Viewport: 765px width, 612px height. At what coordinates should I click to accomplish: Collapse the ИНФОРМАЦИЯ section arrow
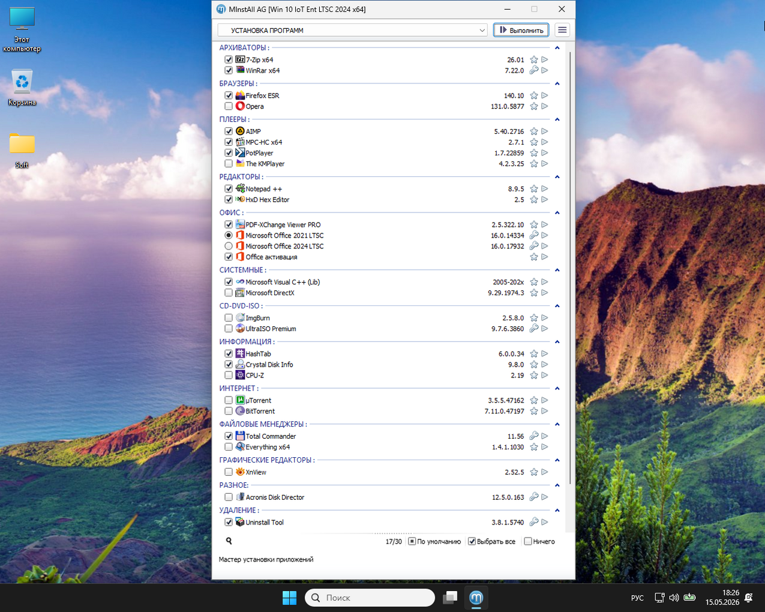[x=557, y=341]
